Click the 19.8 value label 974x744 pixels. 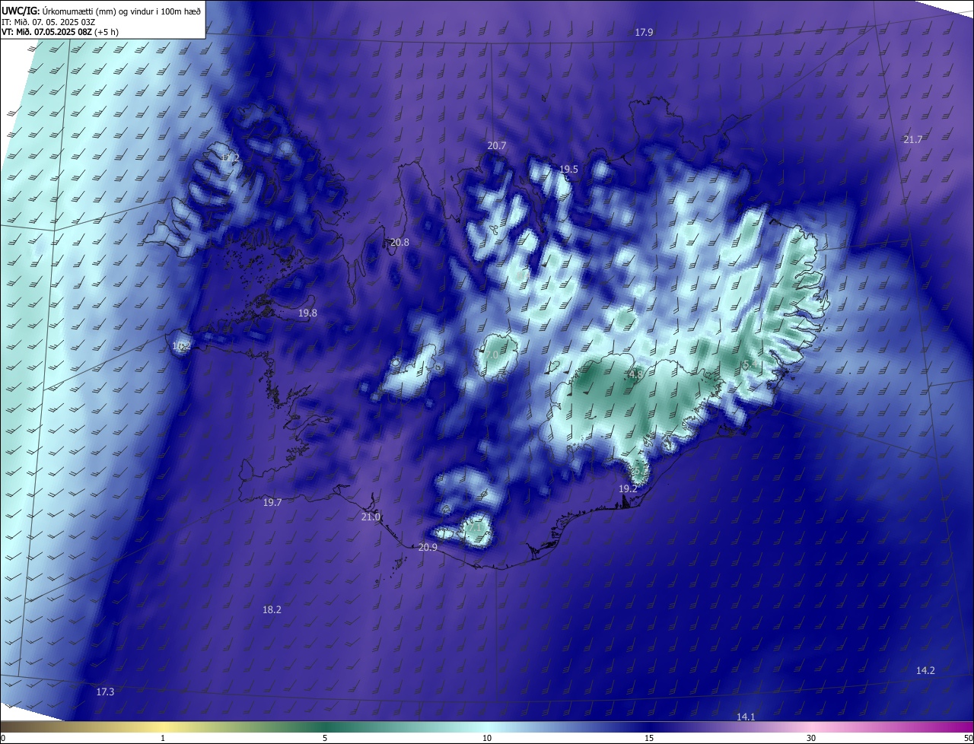[307, 313]
